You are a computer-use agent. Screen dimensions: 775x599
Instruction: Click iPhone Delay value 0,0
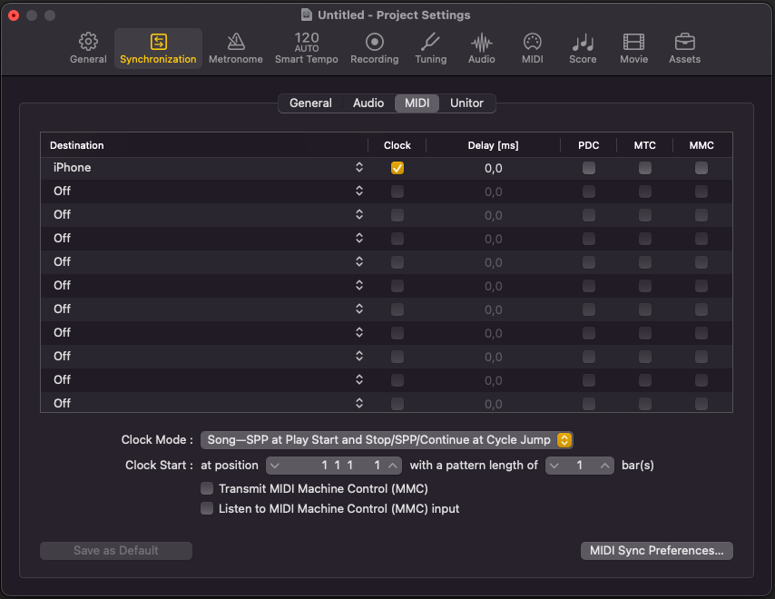coord(494,169)
